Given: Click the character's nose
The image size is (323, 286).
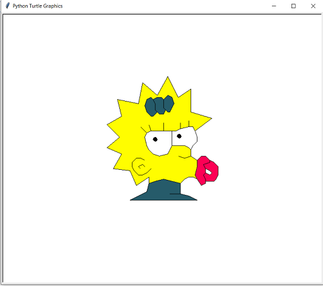Looking at the screenshot, I should coord(185,152).
